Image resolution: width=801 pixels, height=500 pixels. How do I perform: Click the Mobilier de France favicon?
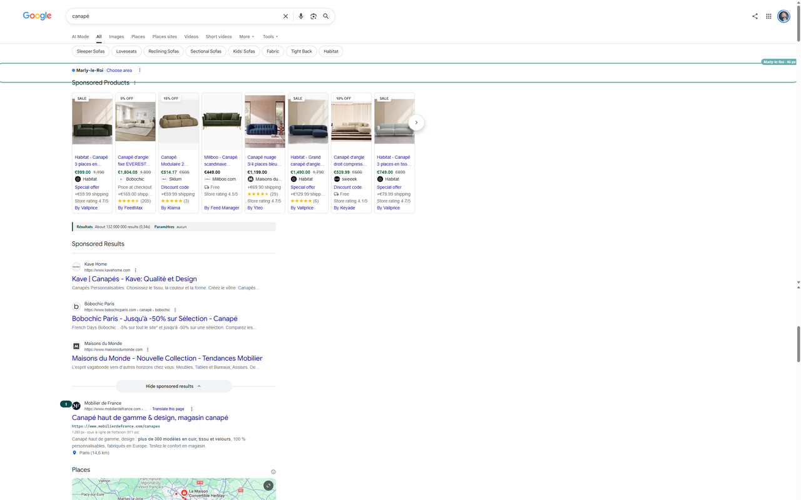point(76,406)
